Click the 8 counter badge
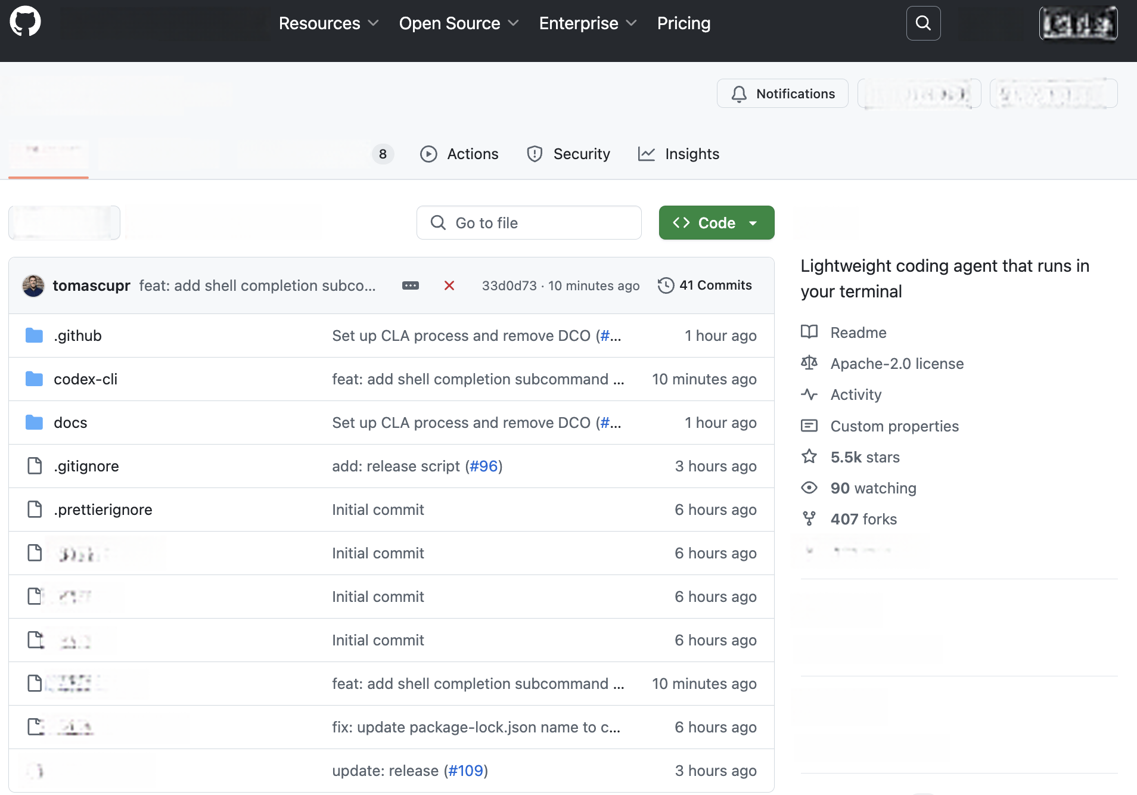Viewport: 1137px width, 795px height. pos(383,154)
